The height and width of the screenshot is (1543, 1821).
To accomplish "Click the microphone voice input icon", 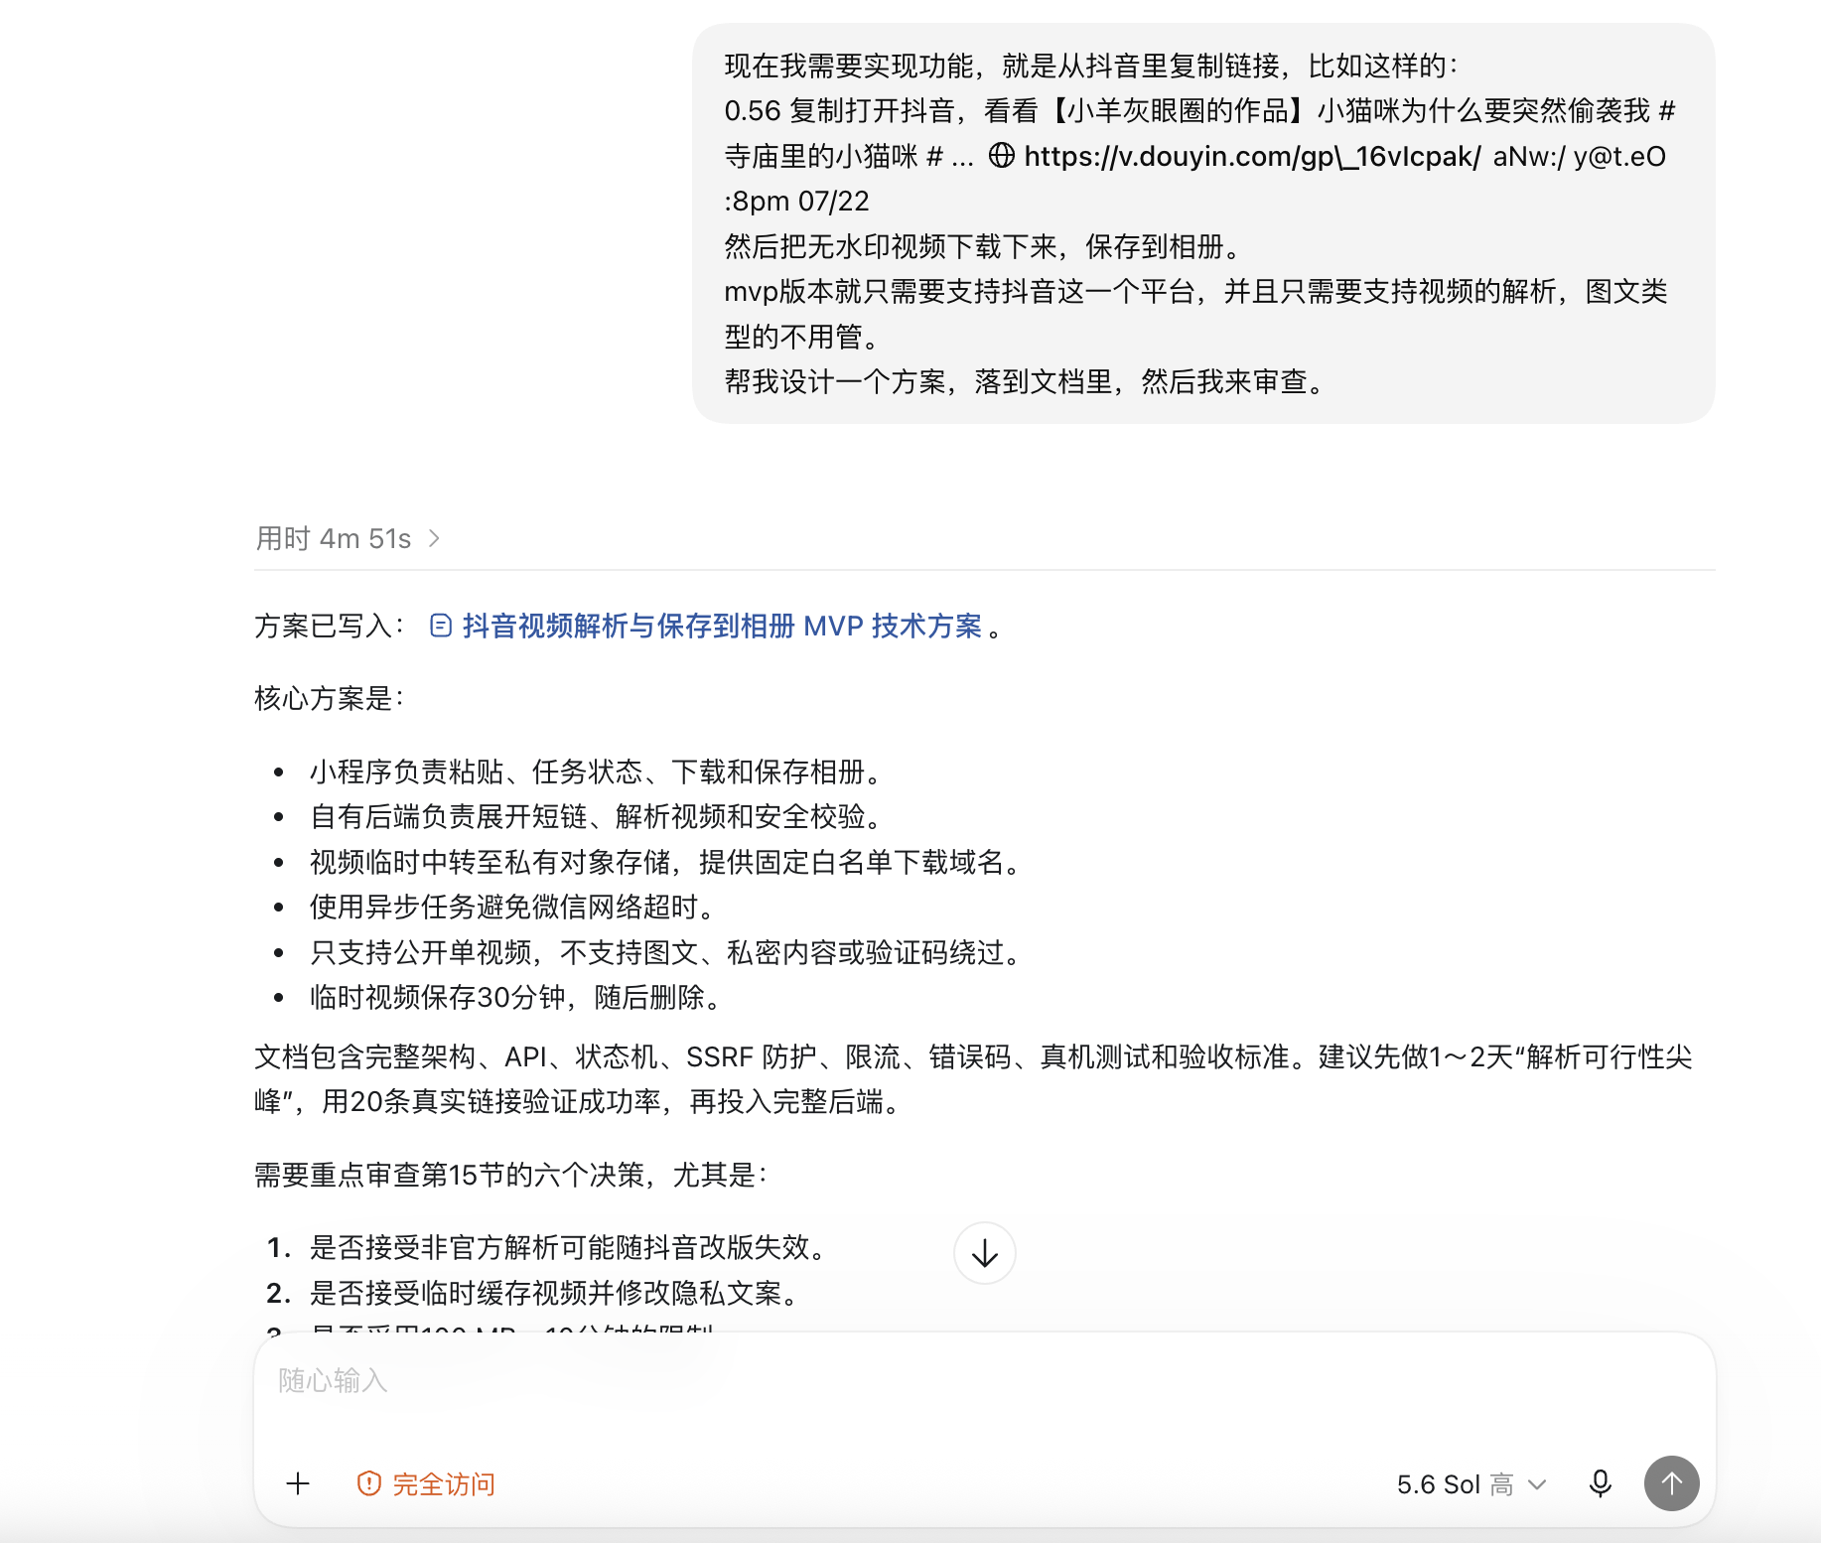I will click(x=1600, y=1483).
